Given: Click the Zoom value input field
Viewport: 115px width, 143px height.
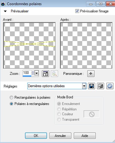Looking at the screenshot, I should point(27,73).
